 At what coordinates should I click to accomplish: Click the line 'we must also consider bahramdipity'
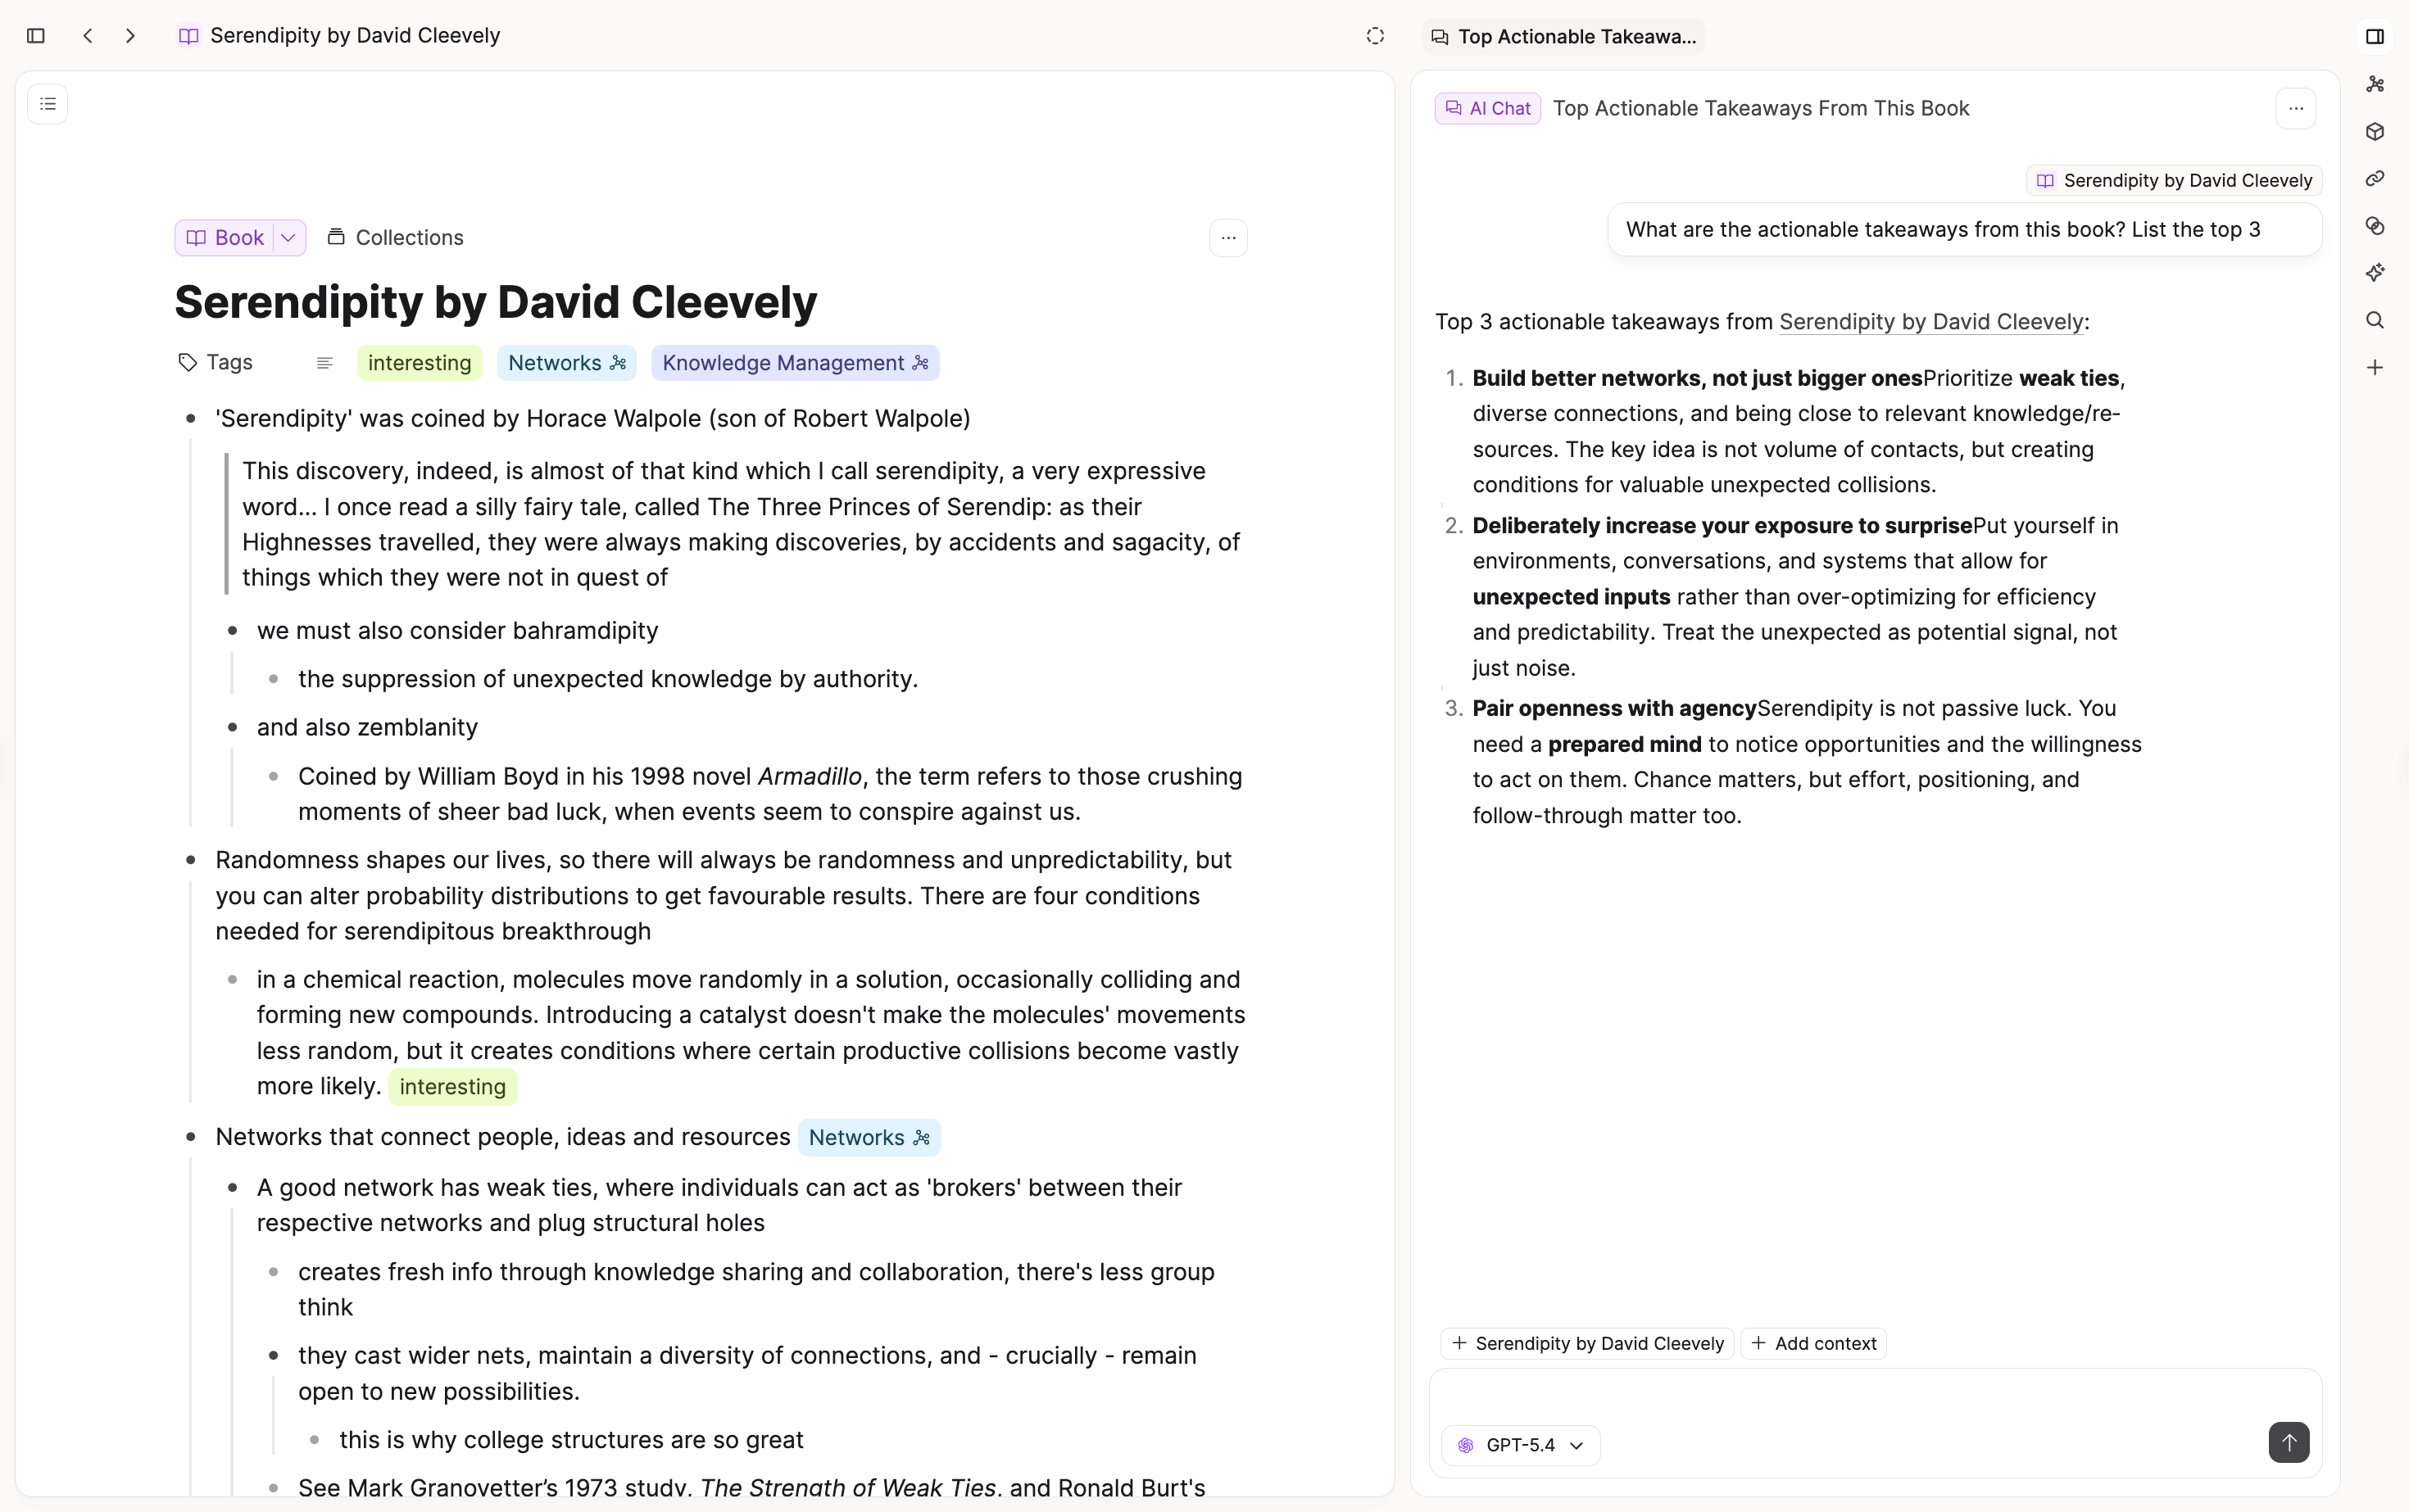(457, 631)
